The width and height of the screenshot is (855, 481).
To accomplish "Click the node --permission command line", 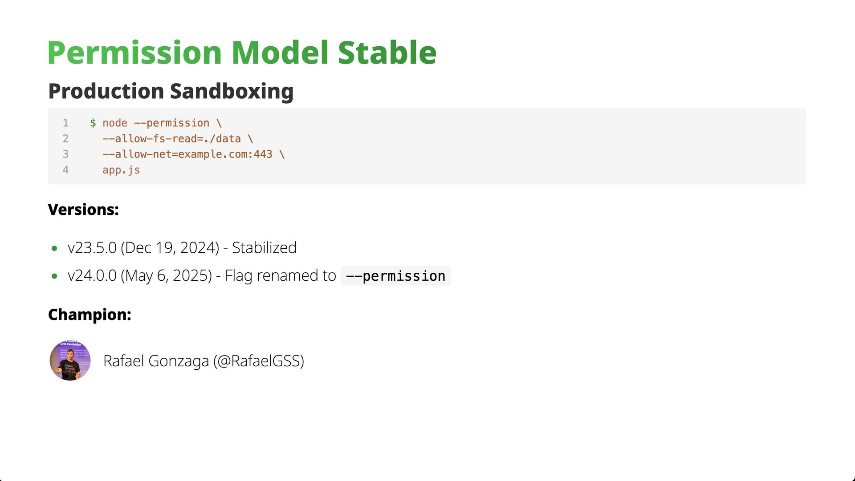I will pyautogui.click(x=162, y=123).
